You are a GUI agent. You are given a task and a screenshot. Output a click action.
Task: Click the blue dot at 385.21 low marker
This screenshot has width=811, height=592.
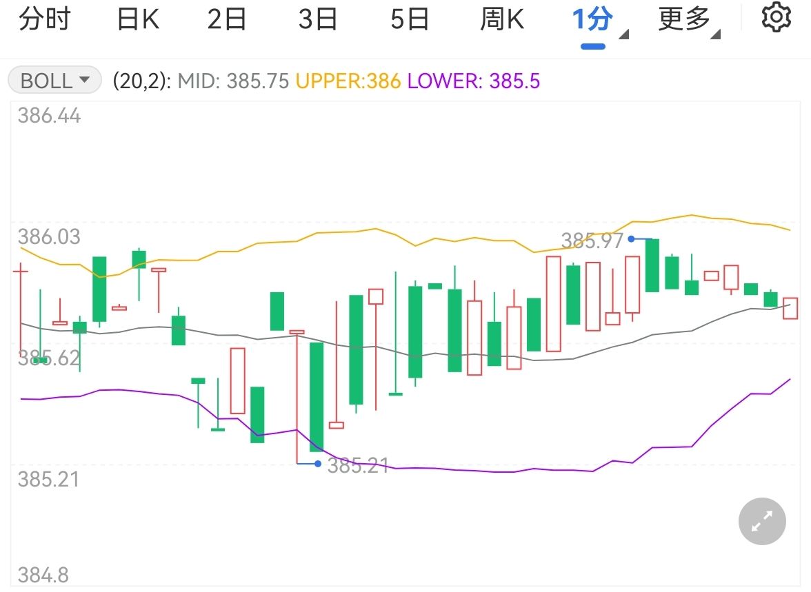[x=317, y=464]
